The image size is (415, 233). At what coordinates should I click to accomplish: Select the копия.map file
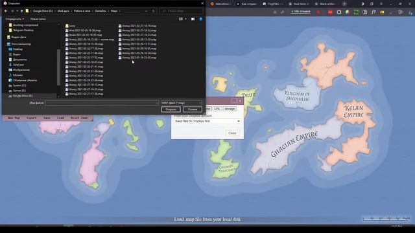89,39
